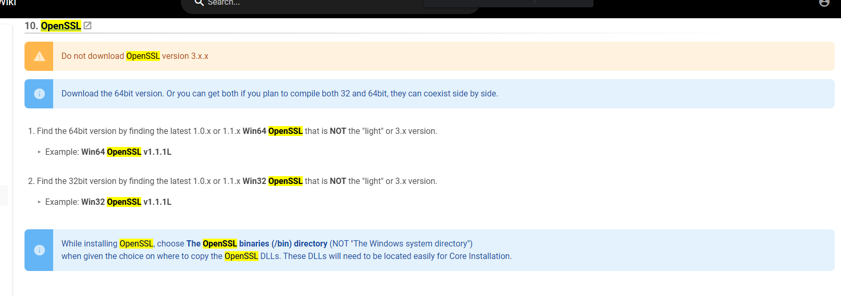
Task: Click the search magnifier icon
Action: coord(199,3)
